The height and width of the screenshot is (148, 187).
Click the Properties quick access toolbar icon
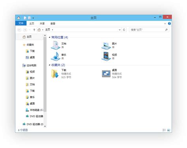[25, 18]
